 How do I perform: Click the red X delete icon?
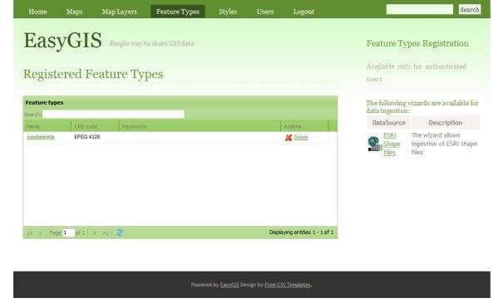(289, 138)
